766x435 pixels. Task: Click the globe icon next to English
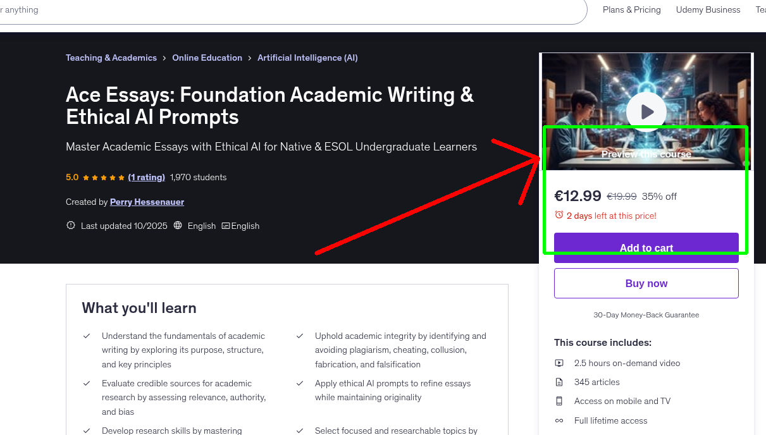pyautogui.click(x=178, y=226)
